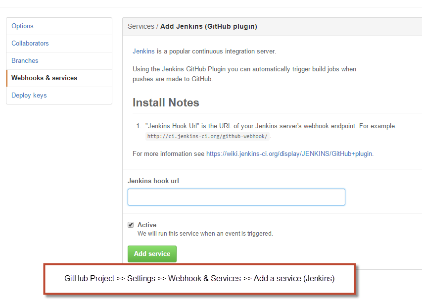Focus the Jenkins hook url field

(236, 197)
